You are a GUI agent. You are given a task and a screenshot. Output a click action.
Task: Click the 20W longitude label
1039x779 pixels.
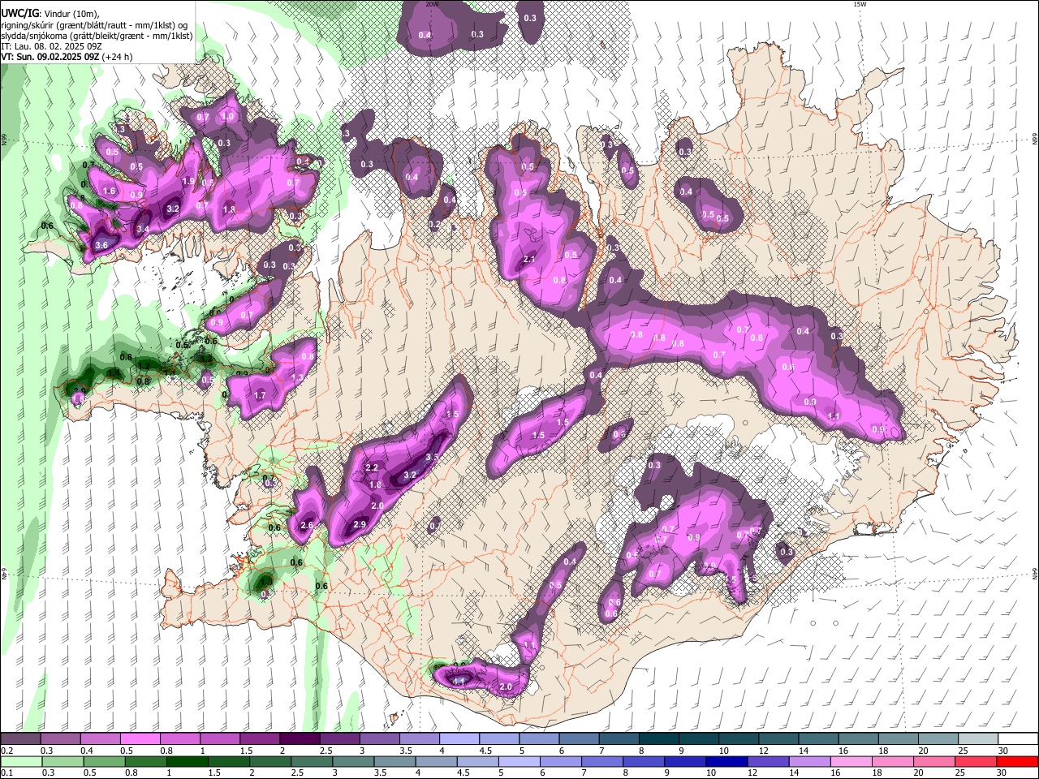coord(433,5)
